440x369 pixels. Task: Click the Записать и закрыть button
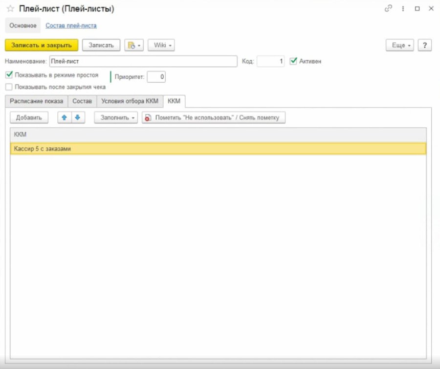tap(42, 45)
